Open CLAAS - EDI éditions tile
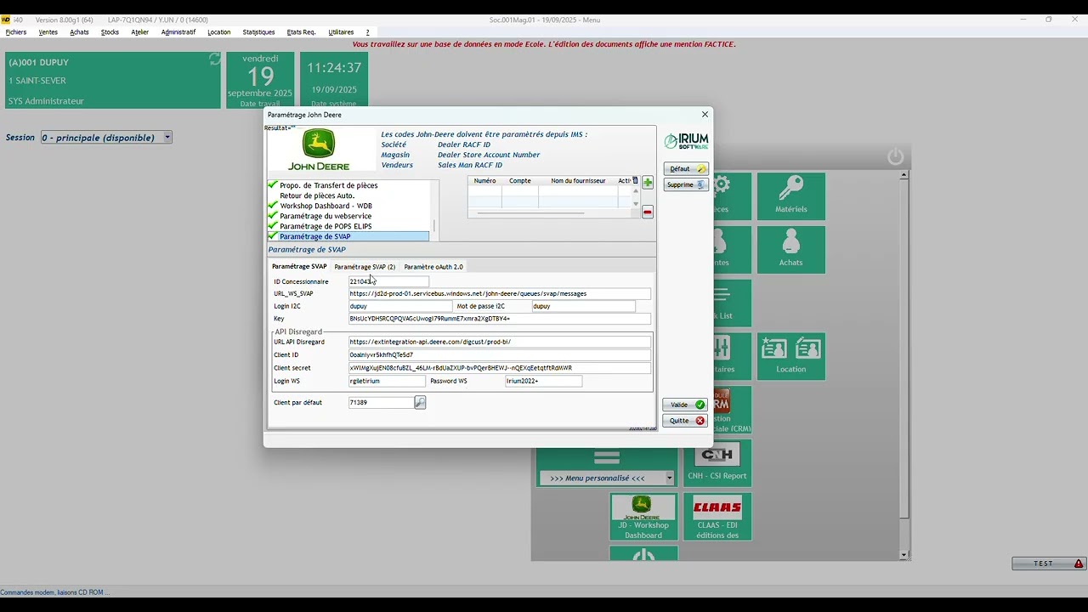Viewport: 1088px width, 612px height. coord(717,517)
